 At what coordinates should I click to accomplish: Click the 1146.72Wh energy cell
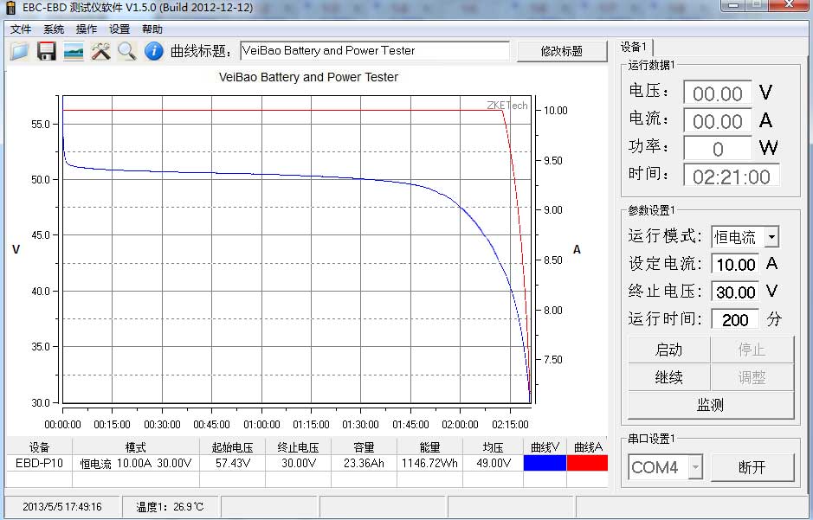point(429,463)
